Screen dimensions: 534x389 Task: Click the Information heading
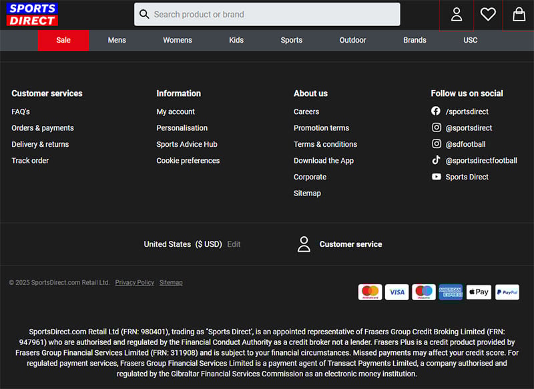[178, 93]
